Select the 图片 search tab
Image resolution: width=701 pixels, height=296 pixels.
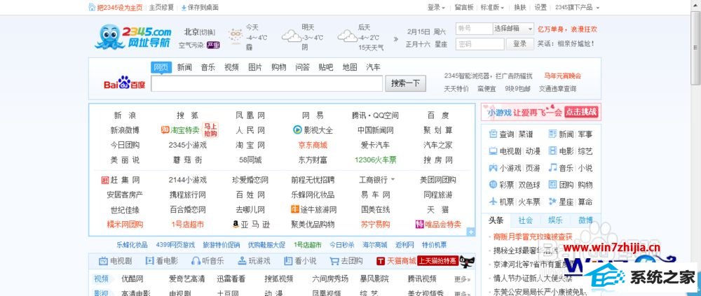[255, 67]
